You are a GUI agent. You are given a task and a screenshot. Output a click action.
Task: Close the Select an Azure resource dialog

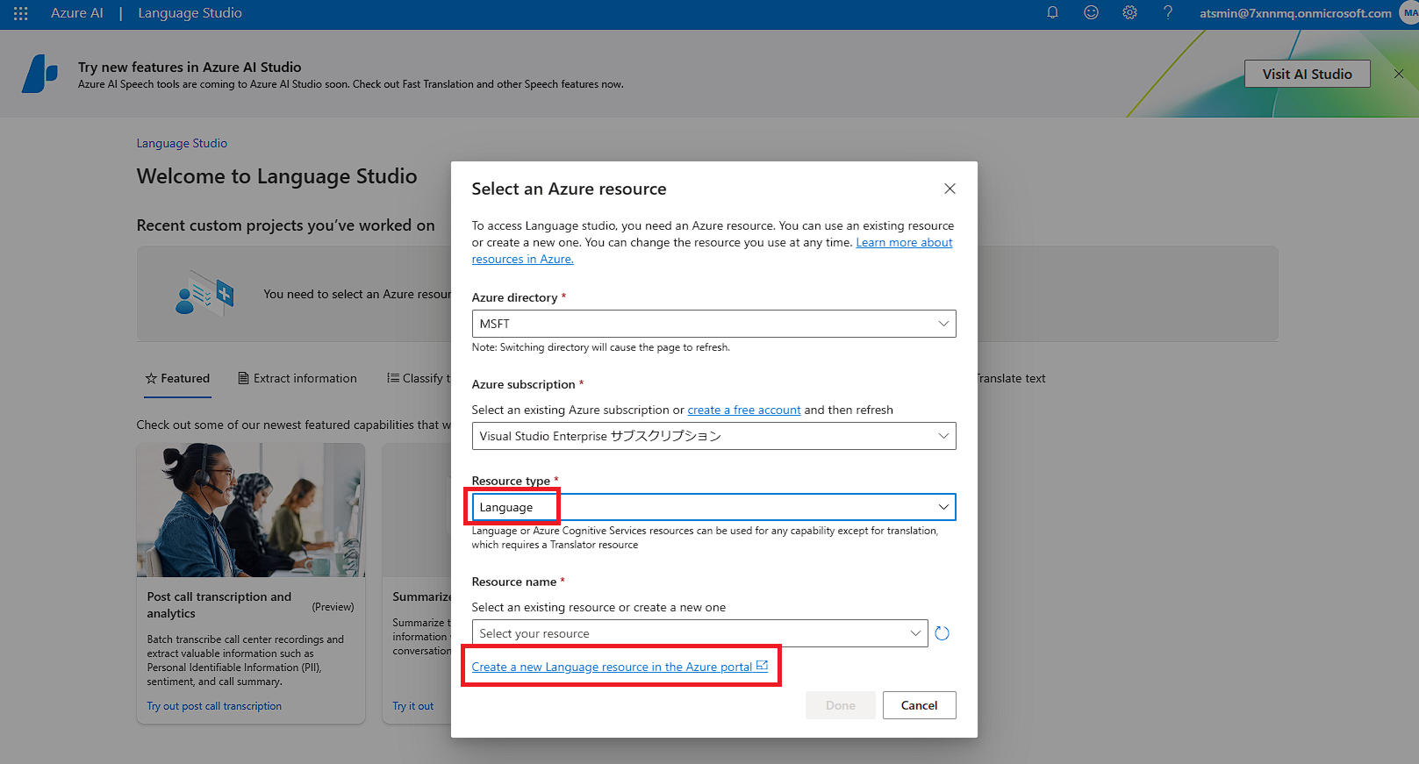(x=950, y=189)
